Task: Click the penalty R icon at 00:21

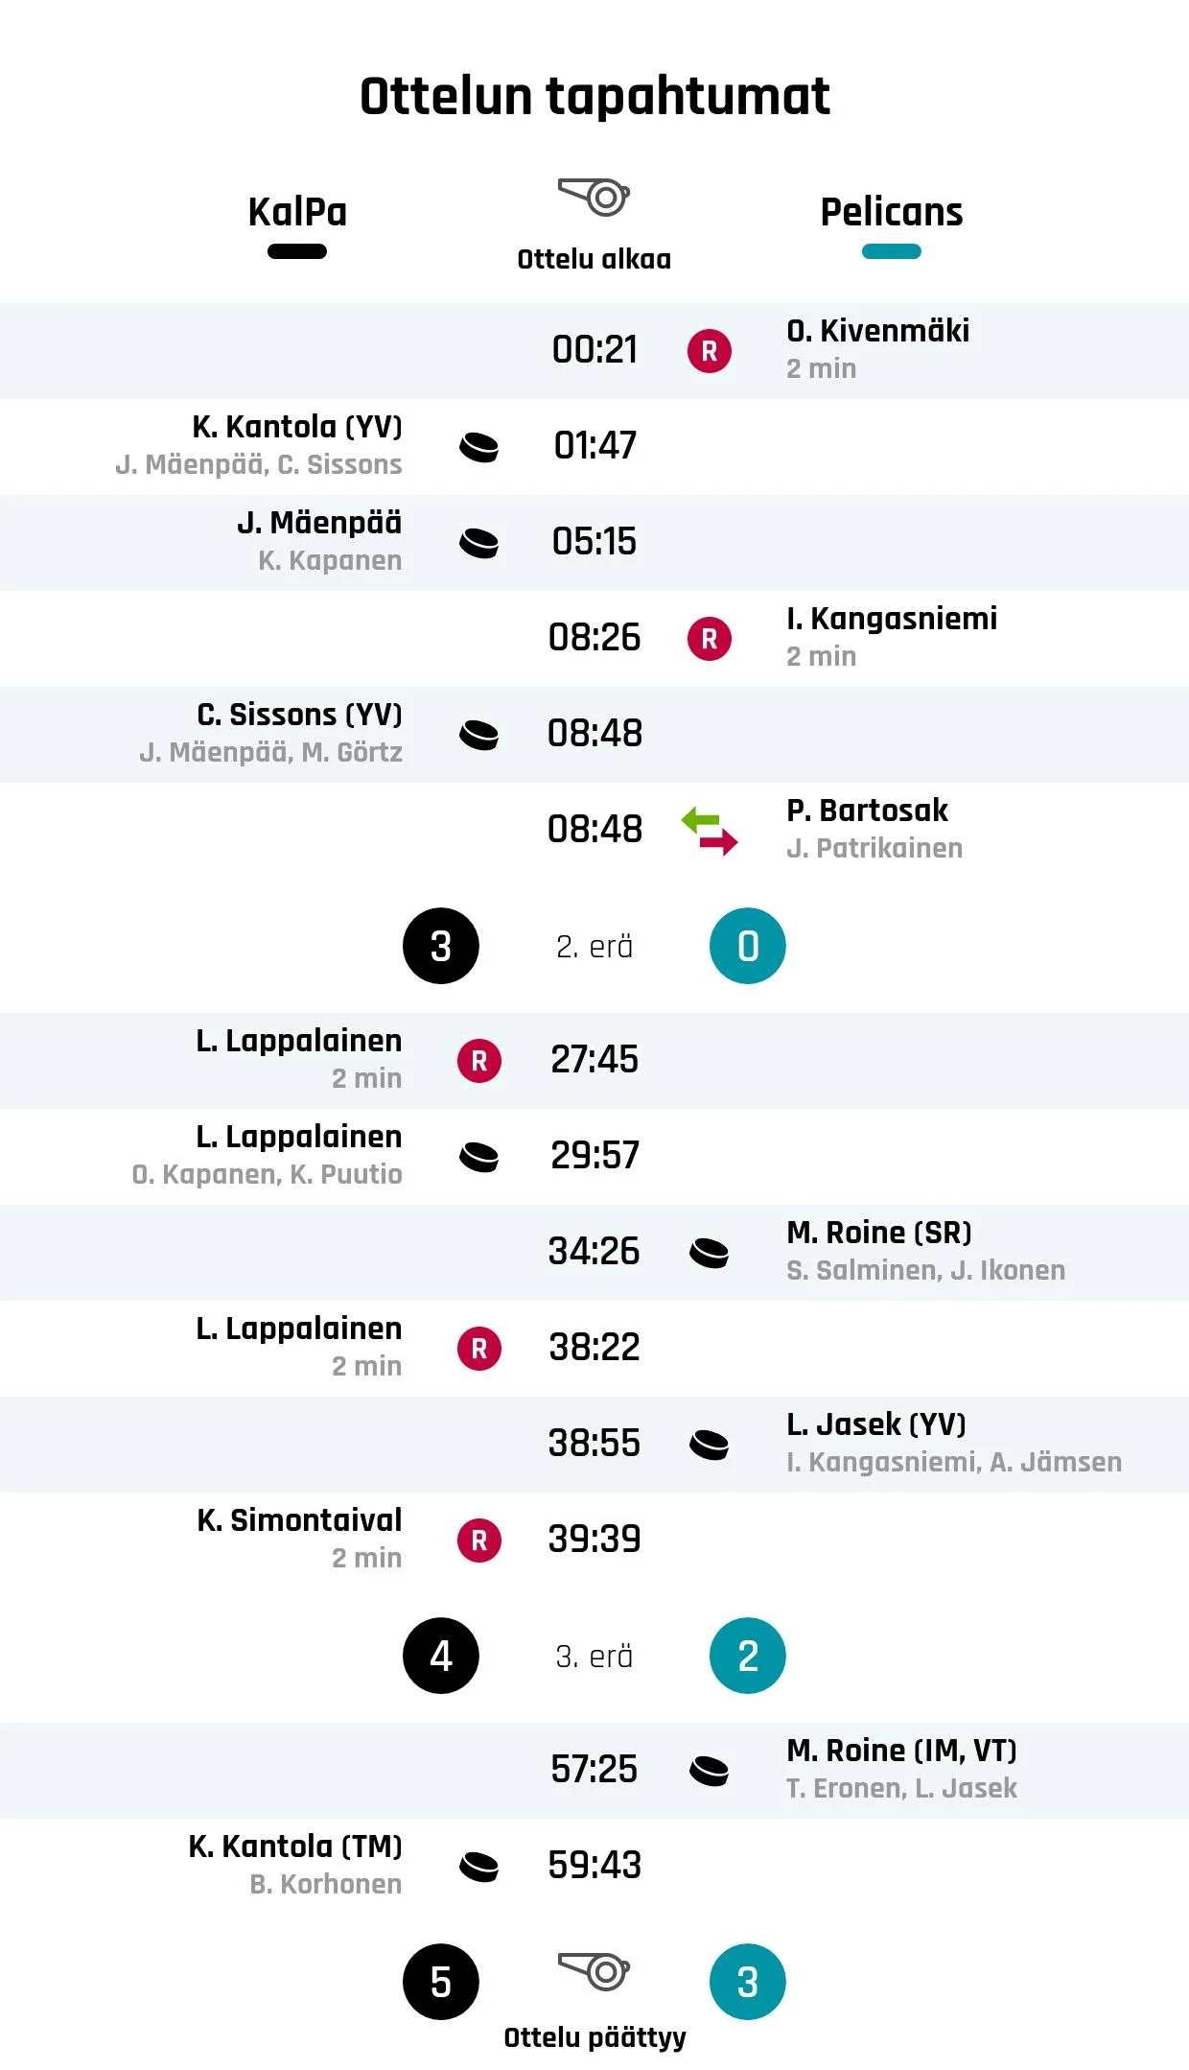Action: [710, 351]
